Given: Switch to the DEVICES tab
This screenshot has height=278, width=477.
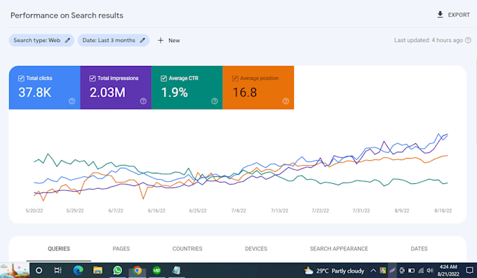Looking at the screenshot, I should 256,249.
